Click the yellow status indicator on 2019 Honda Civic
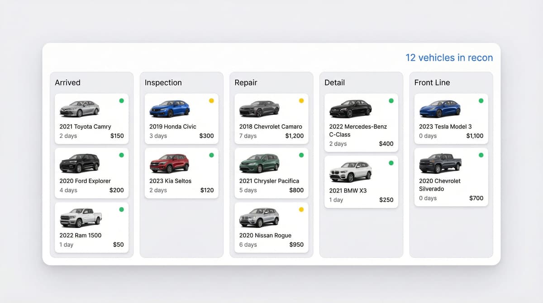 [211, 101]
